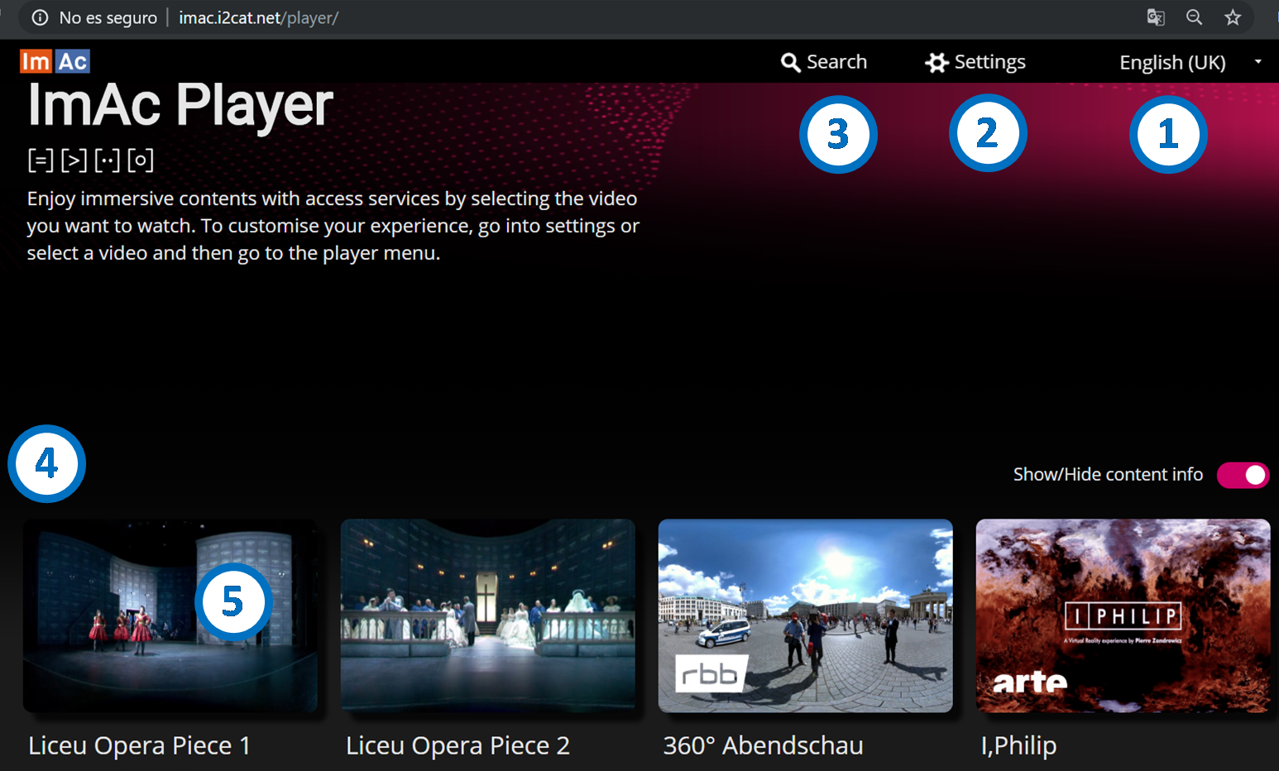Click the small arrow next to English (UK)
This screenshot has height=771, width=1279.
(x=1257, y=62)
